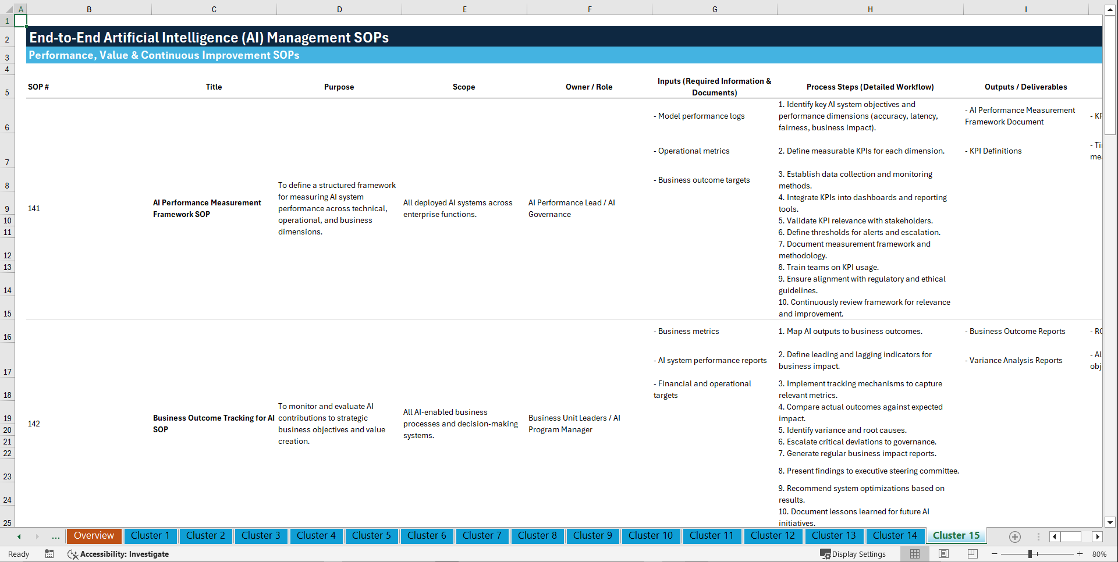
Task: Run the Accessibility: Investigate checker
Action: (119, 554)
